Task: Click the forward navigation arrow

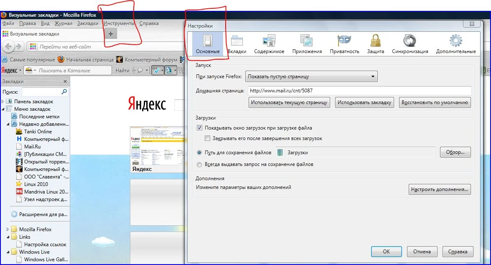Action: [x=19, y=47]
